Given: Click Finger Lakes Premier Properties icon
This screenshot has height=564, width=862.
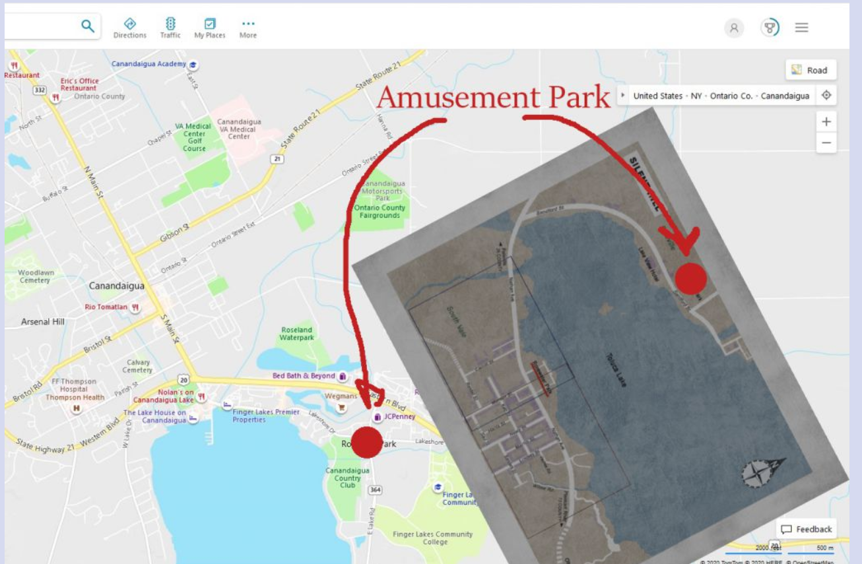Looking at the screenshot, I should click(227, 404).
